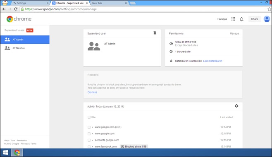
Task: Click the accounts.google.com site name
Action: pos(107,140)
